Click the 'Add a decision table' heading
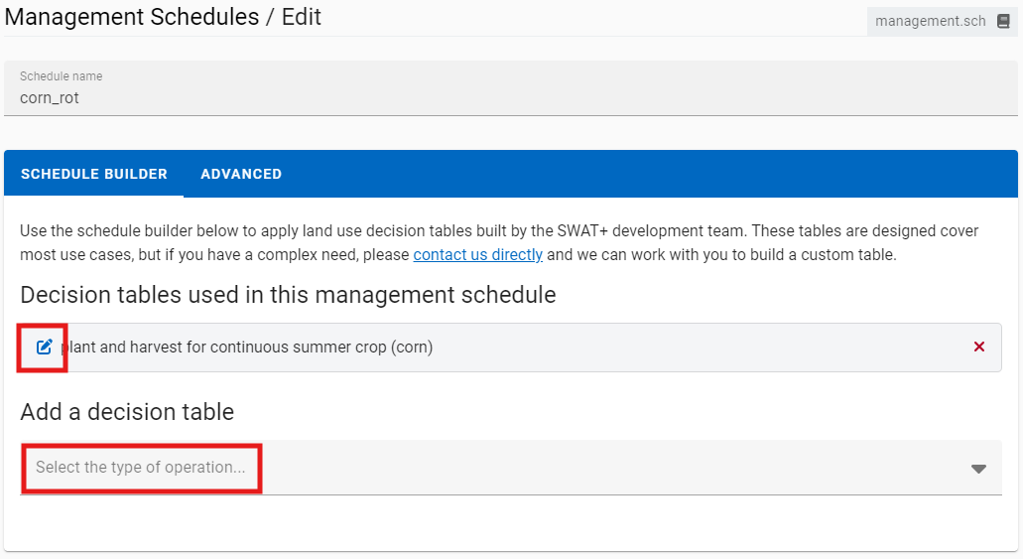The image size is (1023, 559). click(x=127, y=412)
